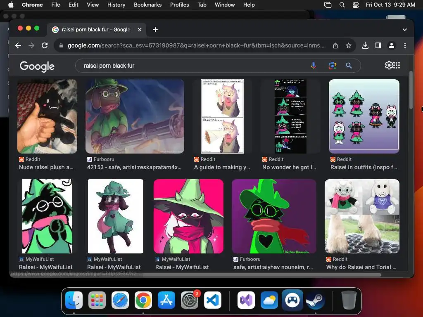Open the Chrome downloads icon

[x=365, y=45]
